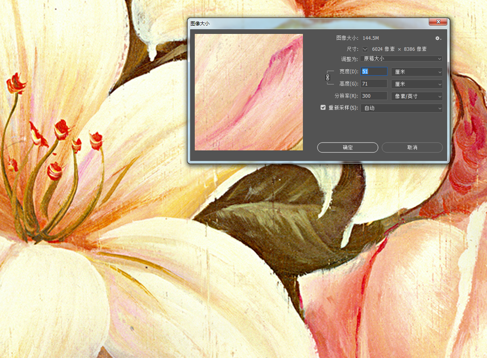Viewport: 487px width, 358px height.
Task: Cancel with the 取消 button
Action: point(412,148)
